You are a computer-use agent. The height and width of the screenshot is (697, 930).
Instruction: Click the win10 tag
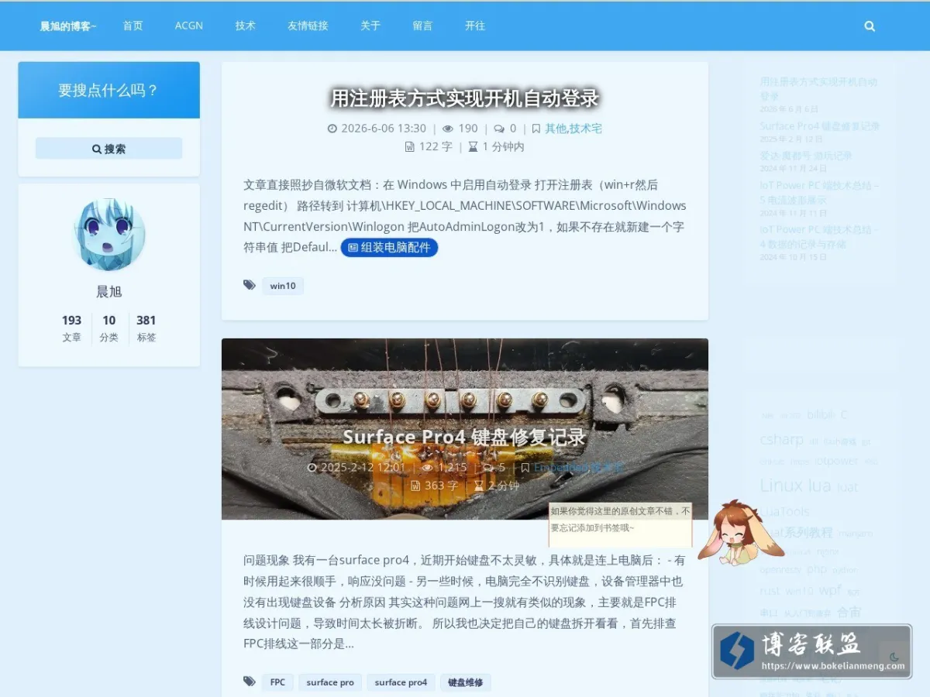click(x=282, y=286)
